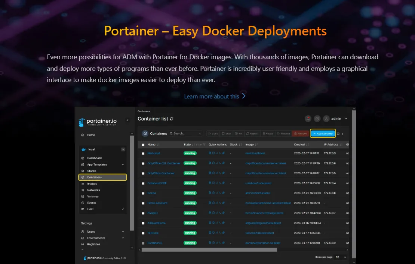Tick the Home-Assistant checkbox
The height and width of the screenshot is (264, 415).
[143, 203]
